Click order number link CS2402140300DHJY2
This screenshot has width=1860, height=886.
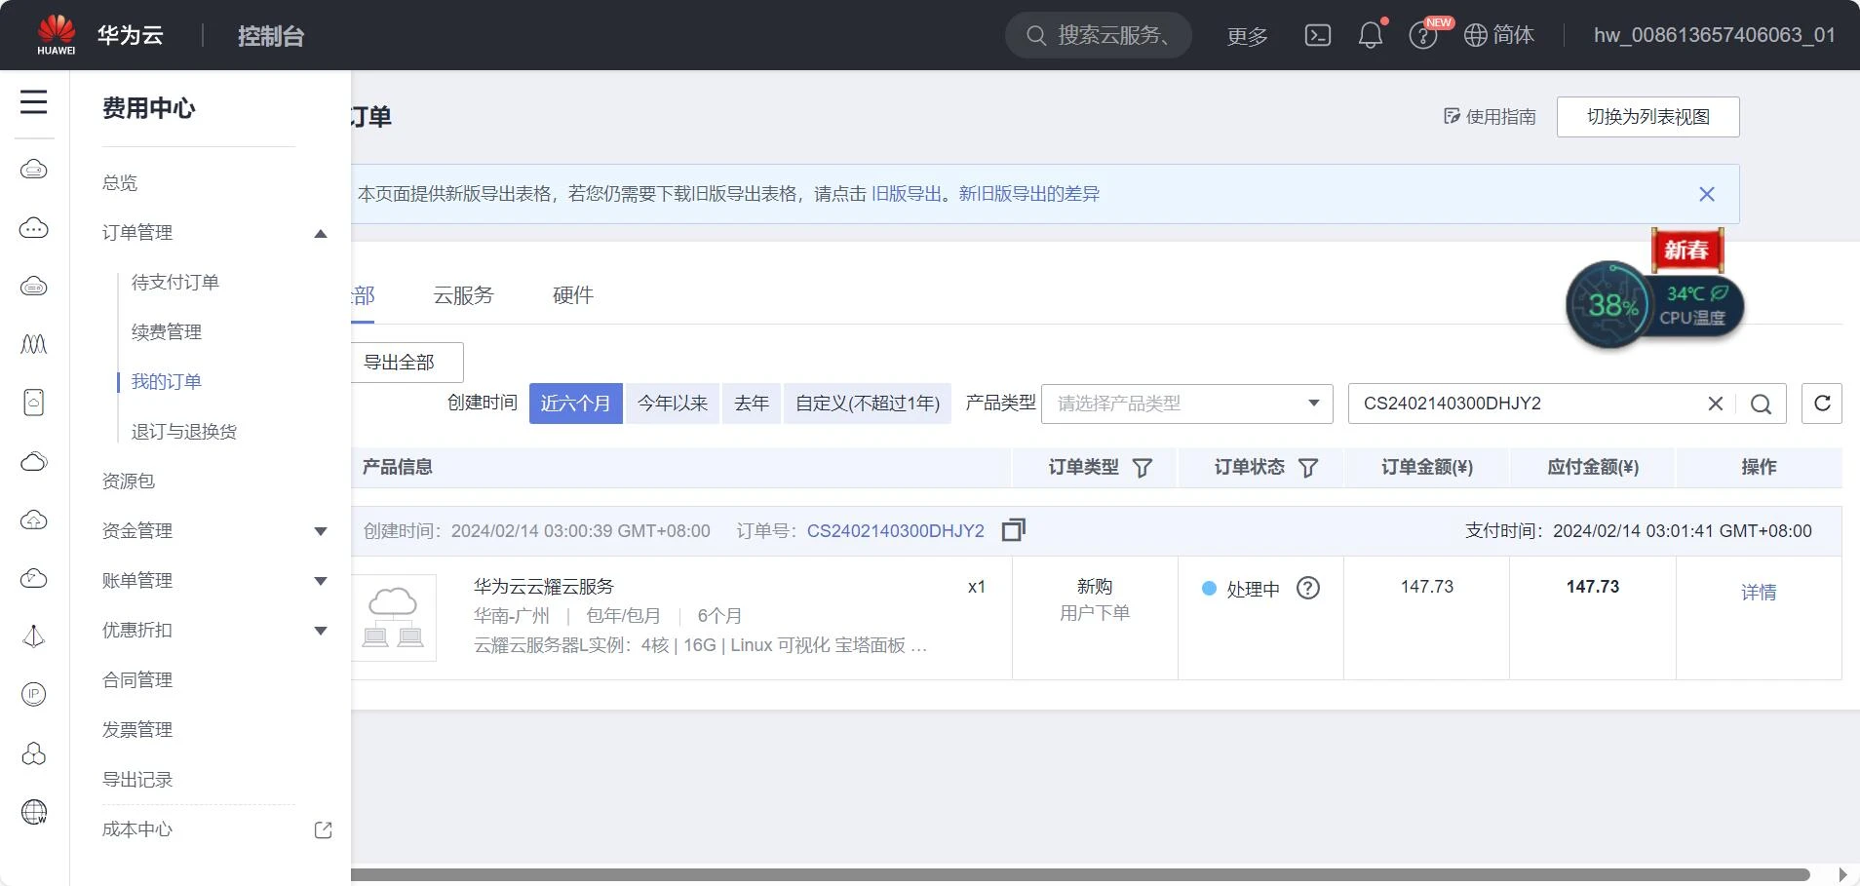(x=896, y=531)
